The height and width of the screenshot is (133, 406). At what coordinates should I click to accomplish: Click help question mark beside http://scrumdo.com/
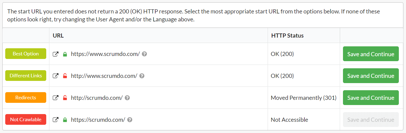point(127,98)
